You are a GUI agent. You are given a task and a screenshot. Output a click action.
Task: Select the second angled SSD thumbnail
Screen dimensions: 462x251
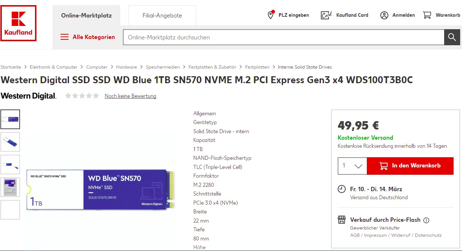pos(10,142)
